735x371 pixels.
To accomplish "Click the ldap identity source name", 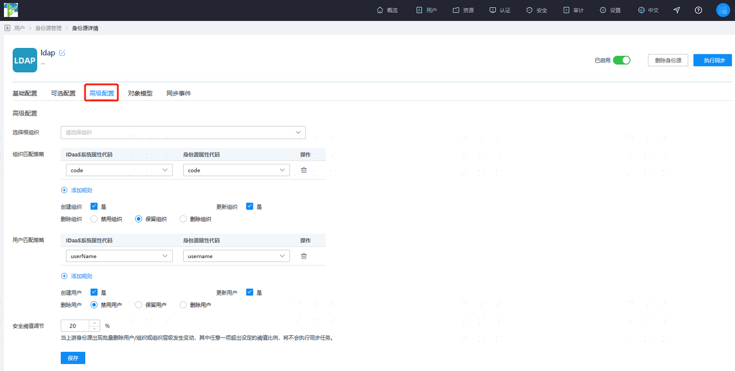I will (x=48, y=53).
